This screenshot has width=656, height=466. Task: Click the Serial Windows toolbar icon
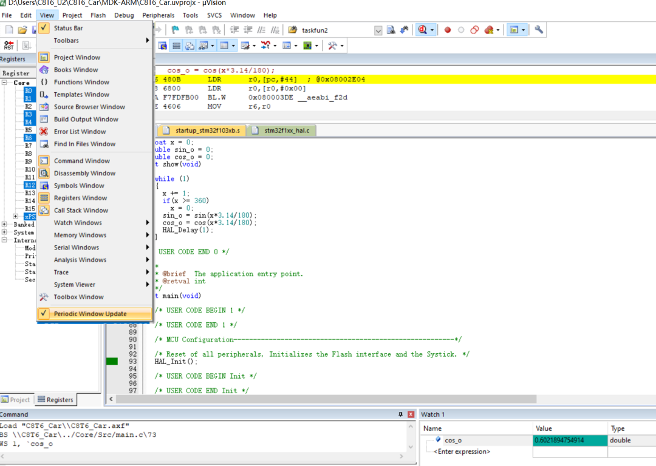245,46
